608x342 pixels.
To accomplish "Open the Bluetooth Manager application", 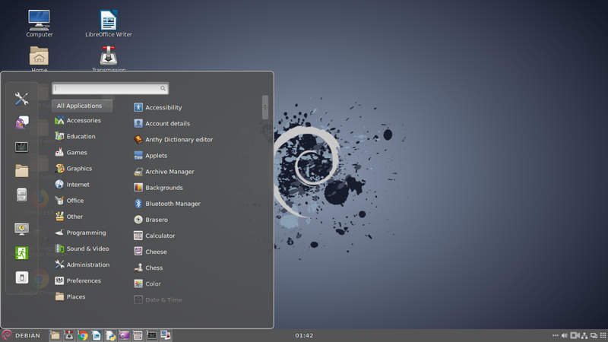I will coord(173,204).
